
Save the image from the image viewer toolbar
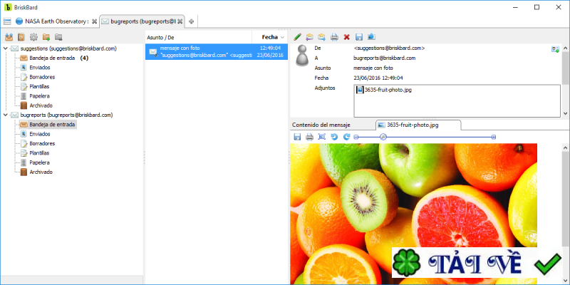coord(297,137)
